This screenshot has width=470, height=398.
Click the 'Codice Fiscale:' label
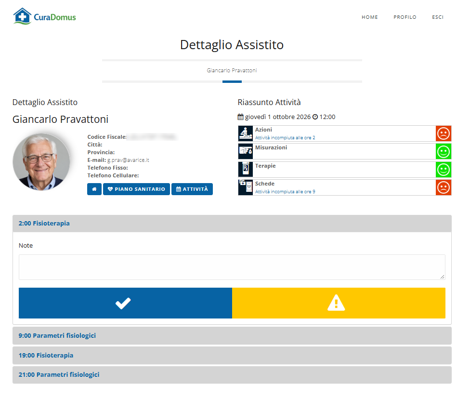[x=107, y=137]
